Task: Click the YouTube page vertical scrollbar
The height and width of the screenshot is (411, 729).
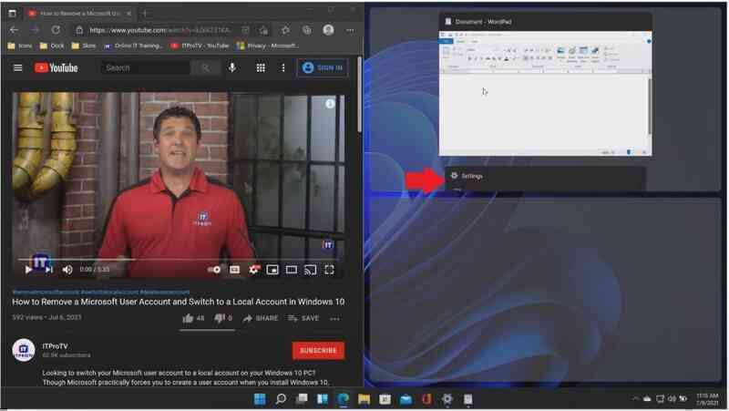Action: coord(359,96)
